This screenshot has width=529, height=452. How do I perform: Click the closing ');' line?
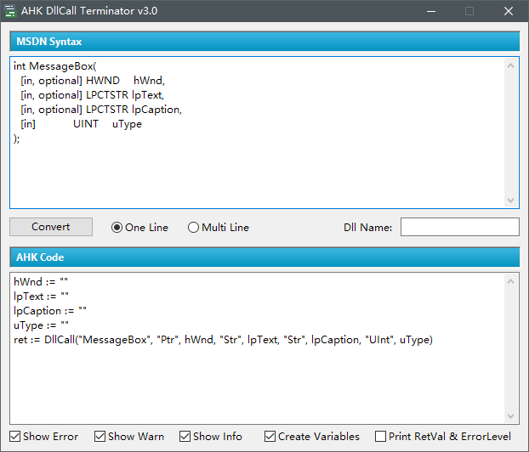(16, 138)
